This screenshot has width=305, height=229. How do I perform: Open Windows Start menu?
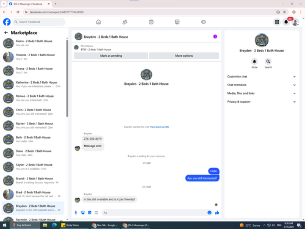tap(4, 225)
